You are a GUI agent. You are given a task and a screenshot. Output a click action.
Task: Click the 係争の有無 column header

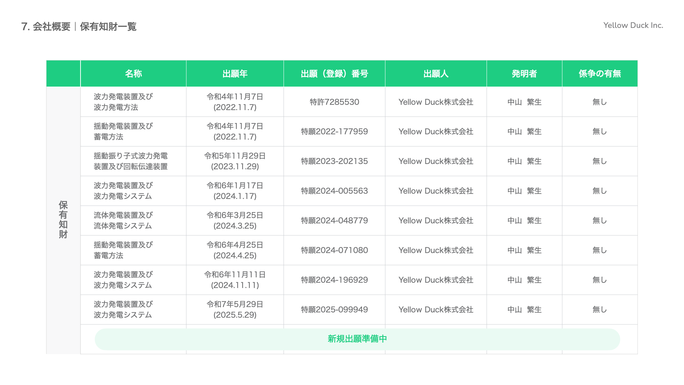coord(600,74)
